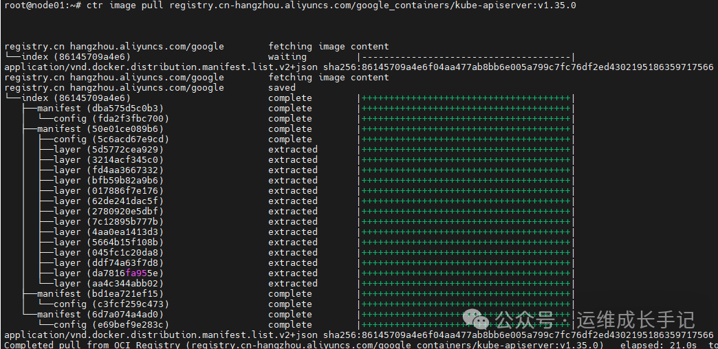Select layer (2780920e5dbf) row
The width and height of the screenshot is (718, 349).
[306, 212]
